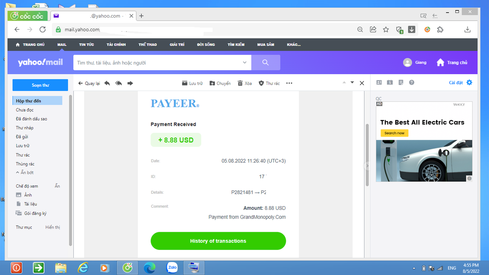This screenshot has width=489, height=275.
Task: Open the KHÁC... more menu
Action: (x=294, y=45)
